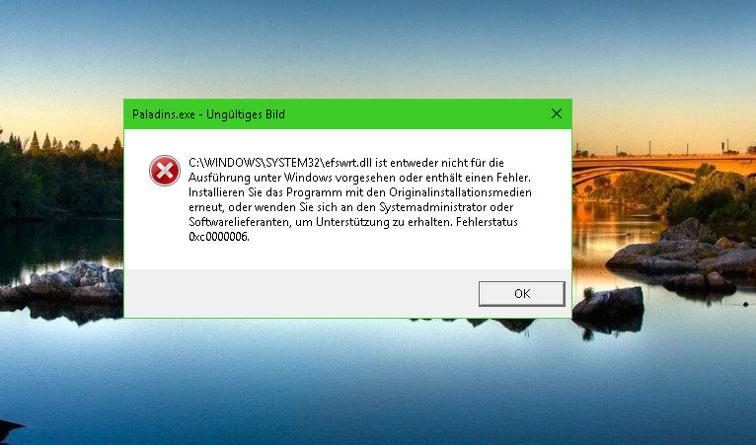This screenshot has height=445, width=756.
Task: Click the word "Unterstützung" in the message
Action: click(352, 222)
